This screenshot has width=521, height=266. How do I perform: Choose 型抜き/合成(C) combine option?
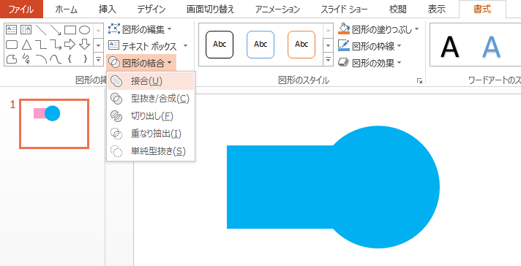coord(151,99)
